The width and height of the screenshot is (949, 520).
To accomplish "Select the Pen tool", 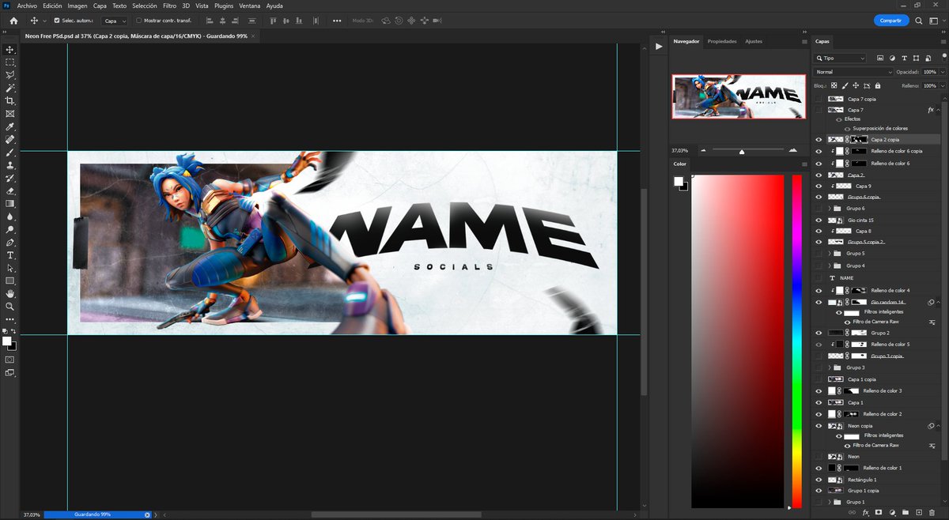I will [x=9, y=242].
